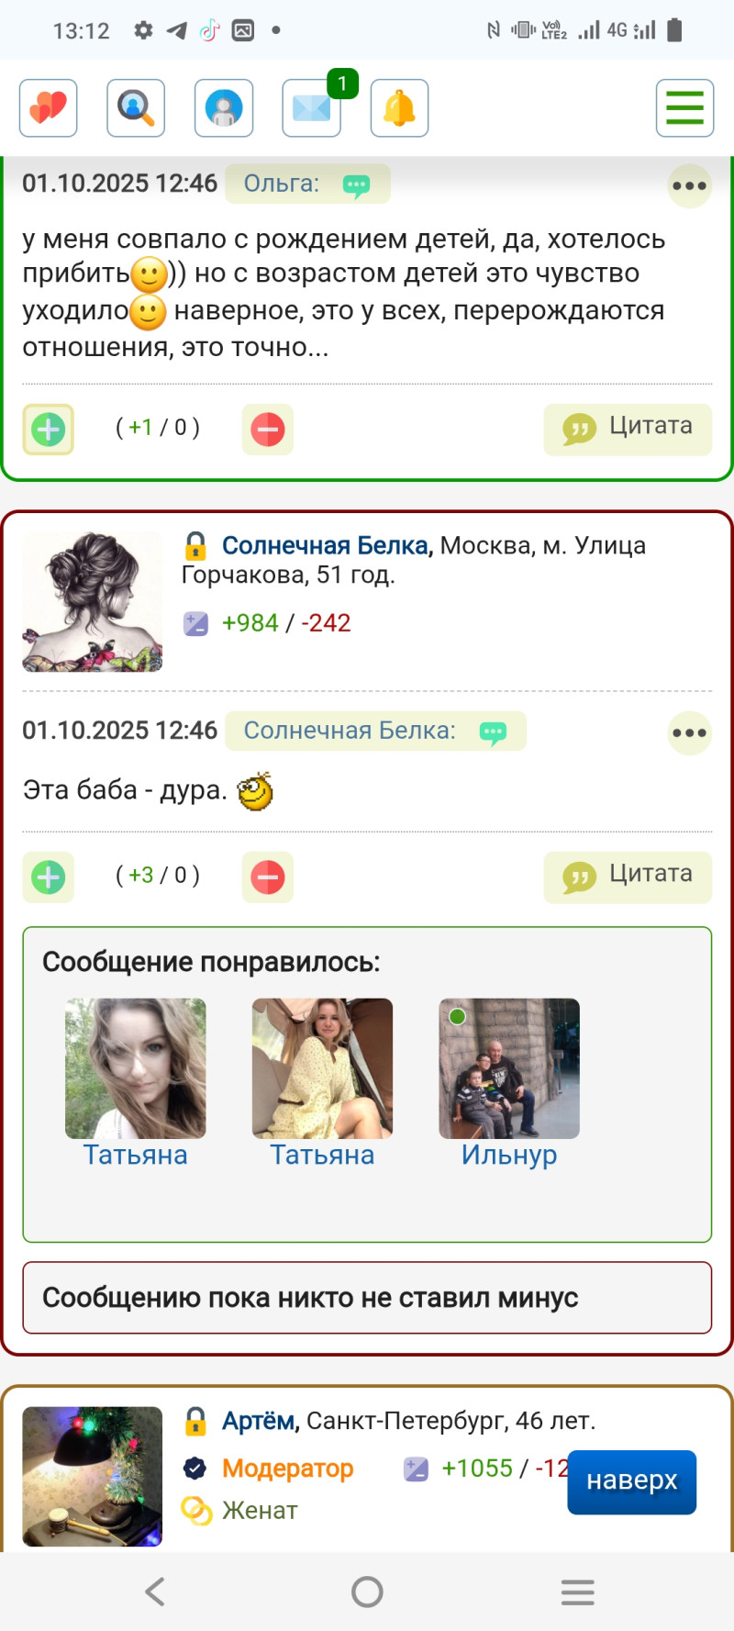Open Ильнур's profile photo in likes

click(509, 1068)
